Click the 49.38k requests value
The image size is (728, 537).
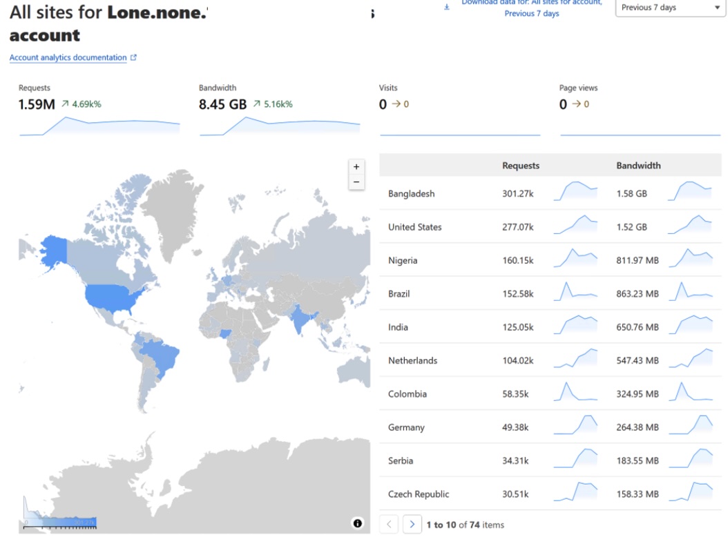tap(515, 427)
